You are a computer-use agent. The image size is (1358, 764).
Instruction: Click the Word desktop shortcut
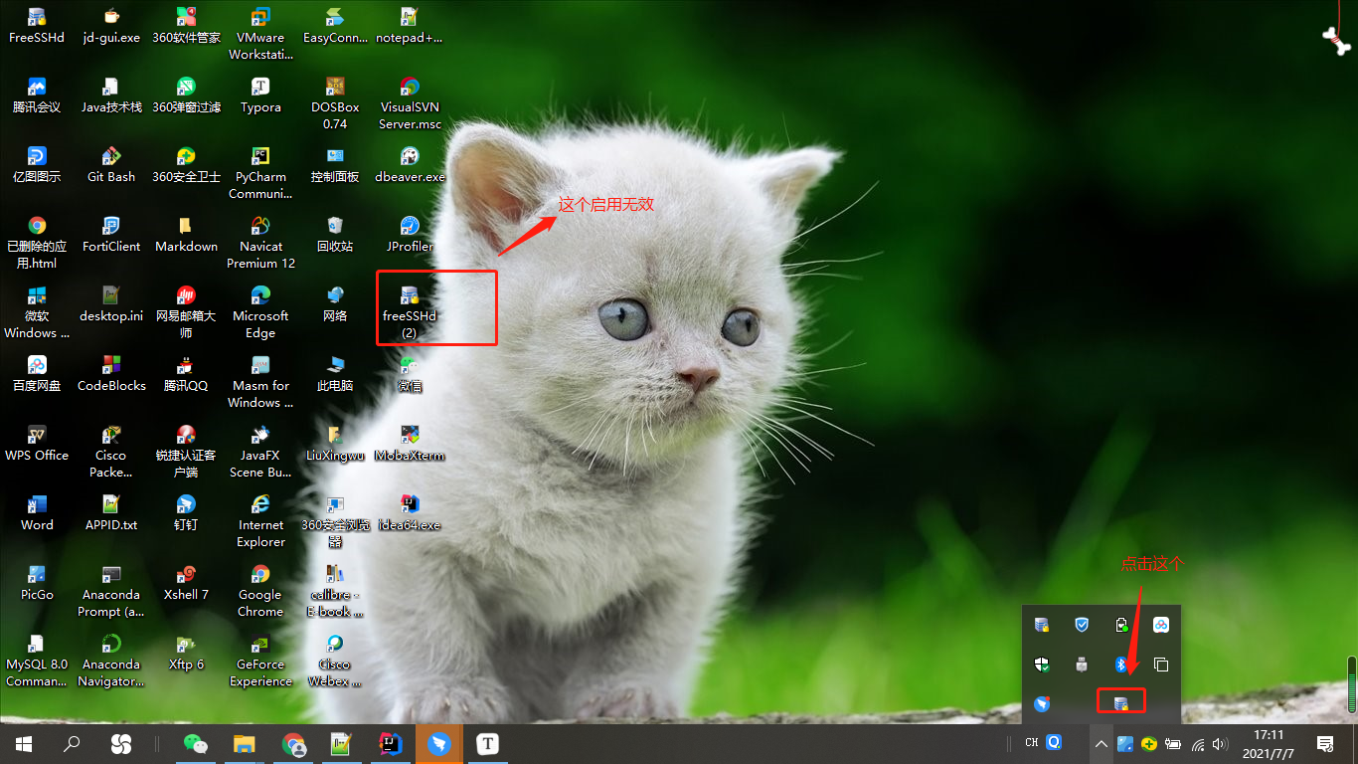37,513
